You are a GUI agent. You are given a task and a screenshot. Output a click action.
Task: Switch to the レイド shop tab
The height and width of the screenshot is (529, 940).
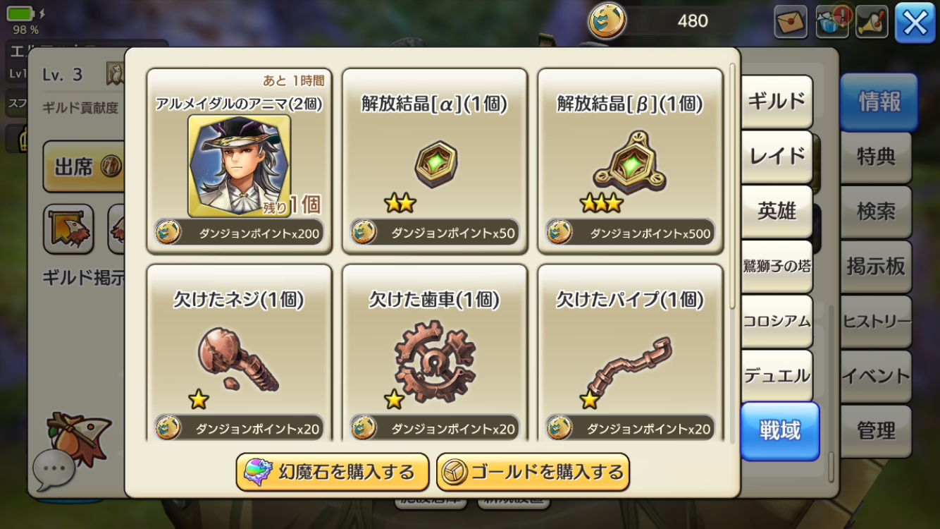[x=777, y=156]
